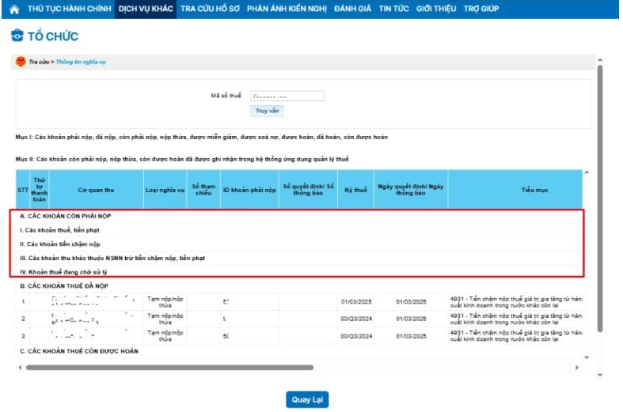This screenshot has width=623, height=412.
Task: Click ID khoản phải nộp column header
Action: pos(249,190)
